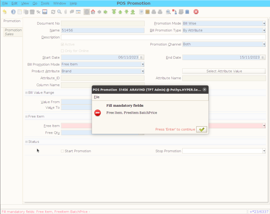Click the Zoom across toolbar icon
Screen dimensions: 270x214
(x=168, y=12)
